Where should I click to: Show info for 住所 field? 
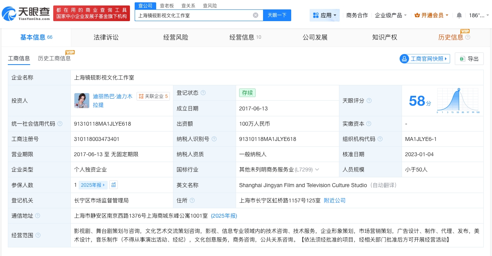(x=192, y=200)
